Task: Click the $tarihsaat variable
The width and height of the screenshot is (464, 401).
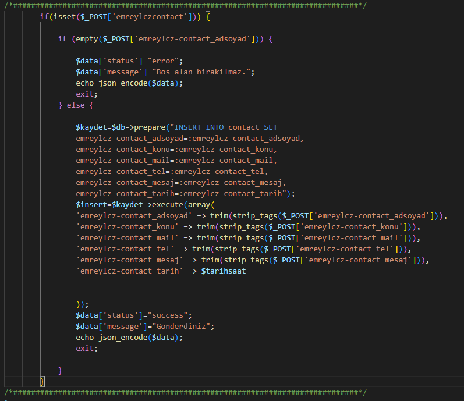Action: pos(224,271)
